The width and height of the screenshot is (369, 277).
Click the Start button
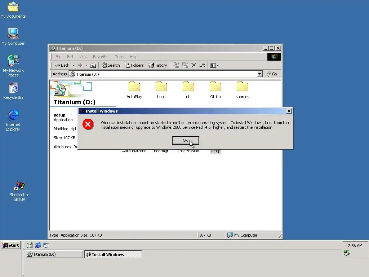click(x=10, y=245)
